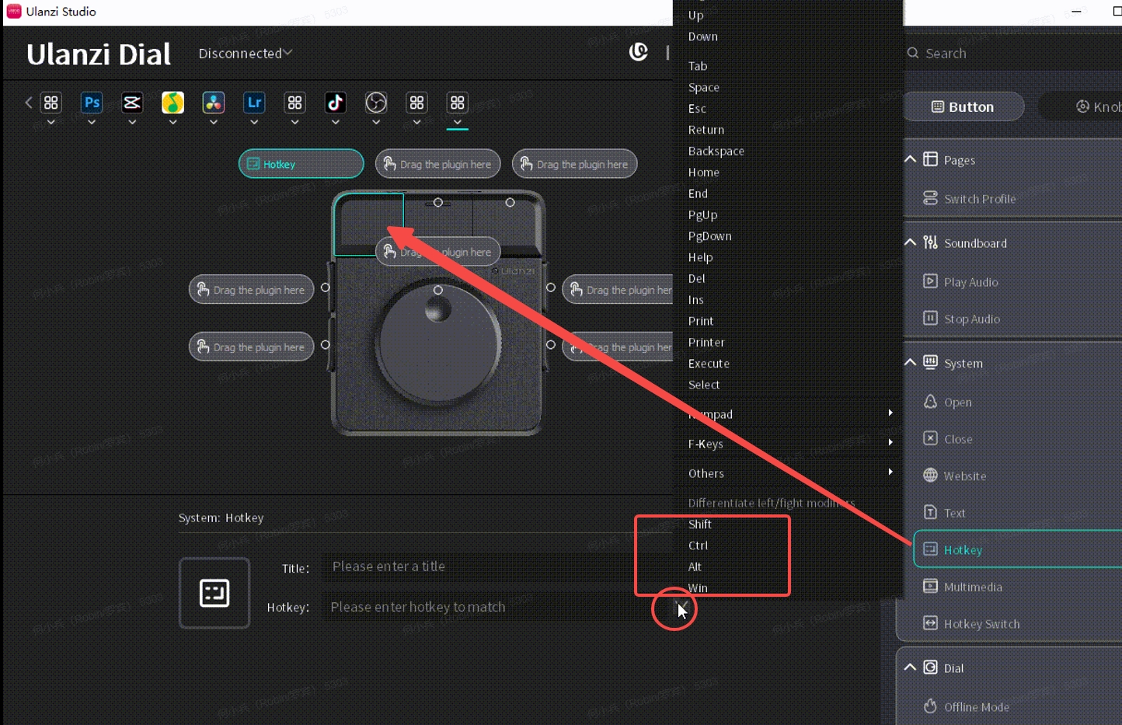Switch to the Button tab

tap(963, 106)
